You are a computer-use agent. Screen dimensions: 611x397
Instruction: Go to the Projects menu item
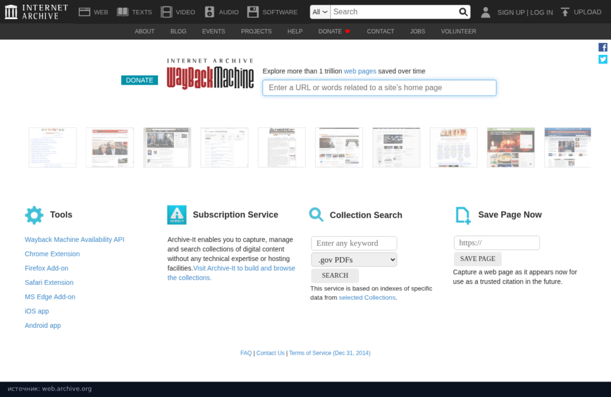click(257, 32)
